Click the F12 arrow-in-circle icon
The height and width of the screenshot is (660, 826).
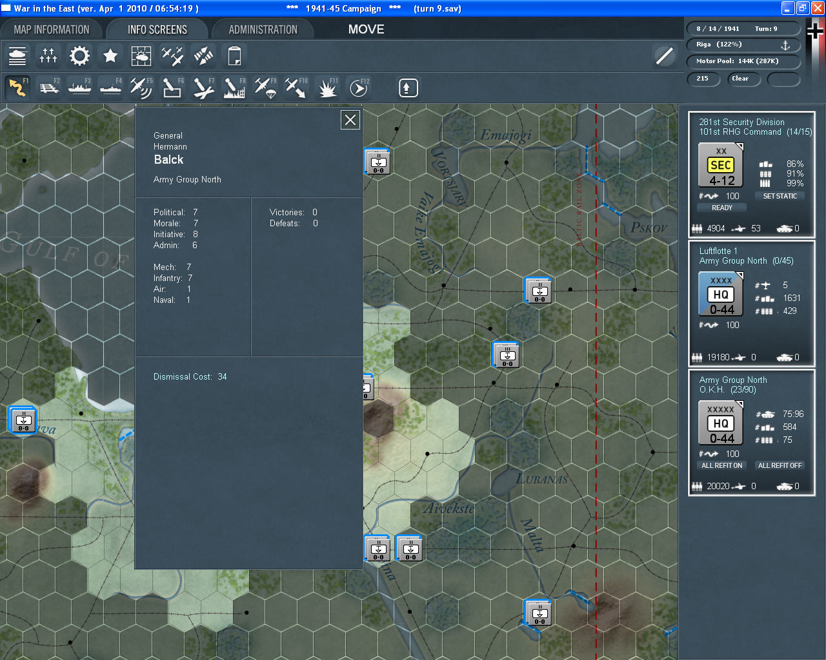[359, 88]
